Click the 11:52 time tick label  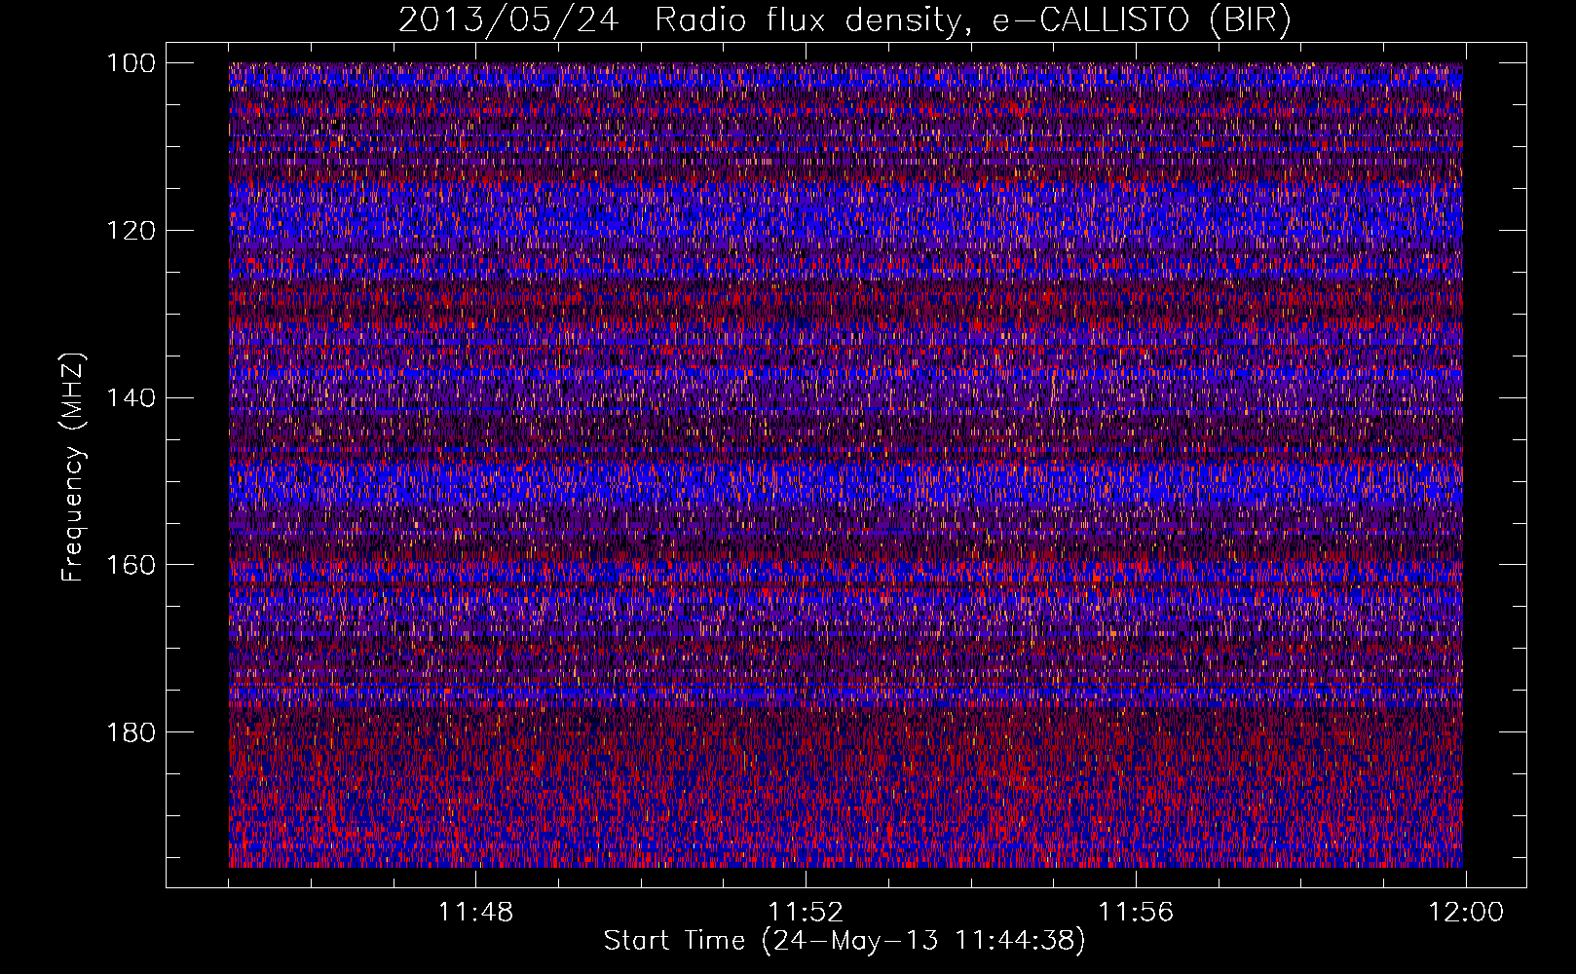(x=806, y=913)
